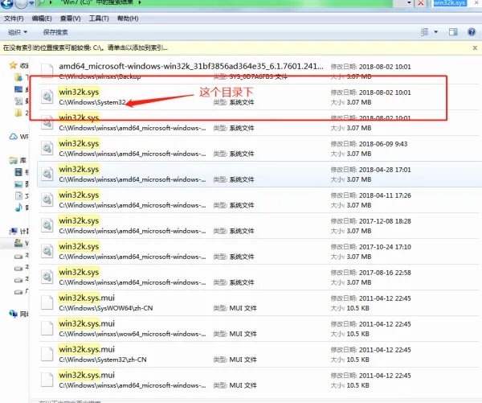
Task: Click the red X stop button by address bar
Action: tap(421, 3)
